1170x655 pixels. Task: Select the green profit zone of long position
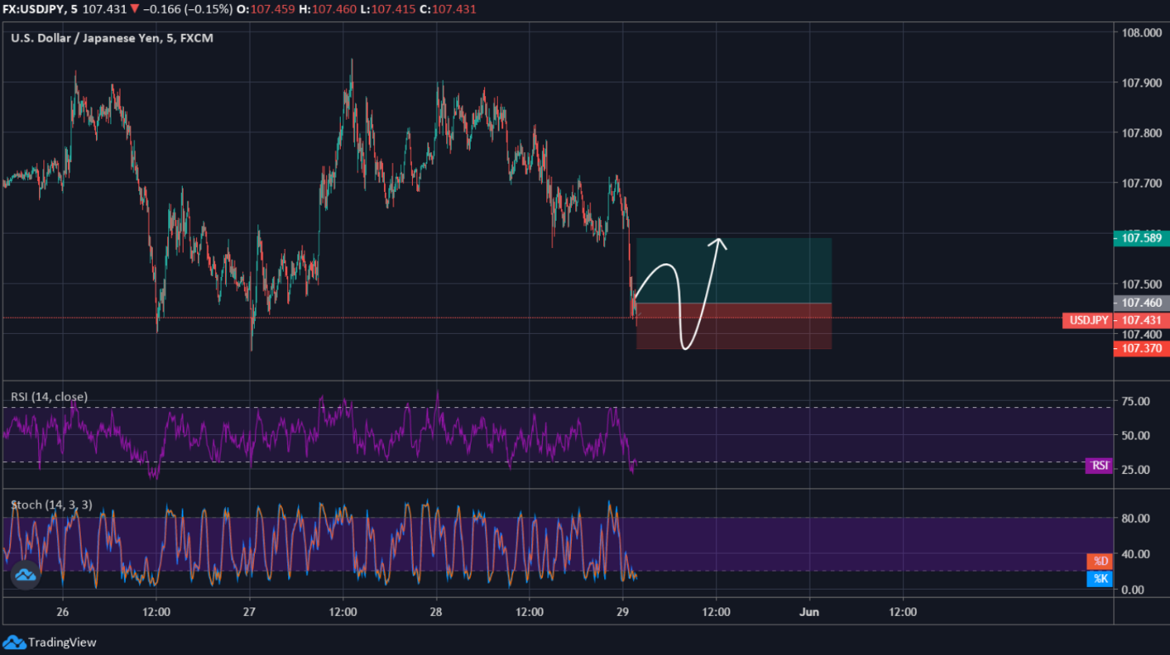pyautogui.click(x=765, y=270)
